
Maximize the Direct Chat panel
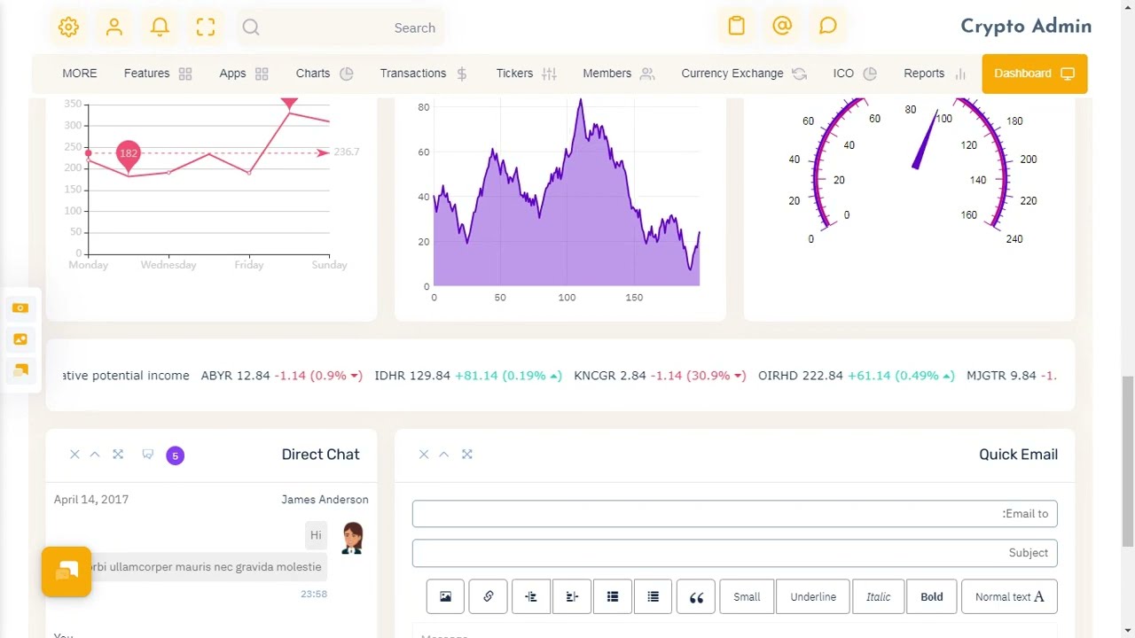point(118,455)
